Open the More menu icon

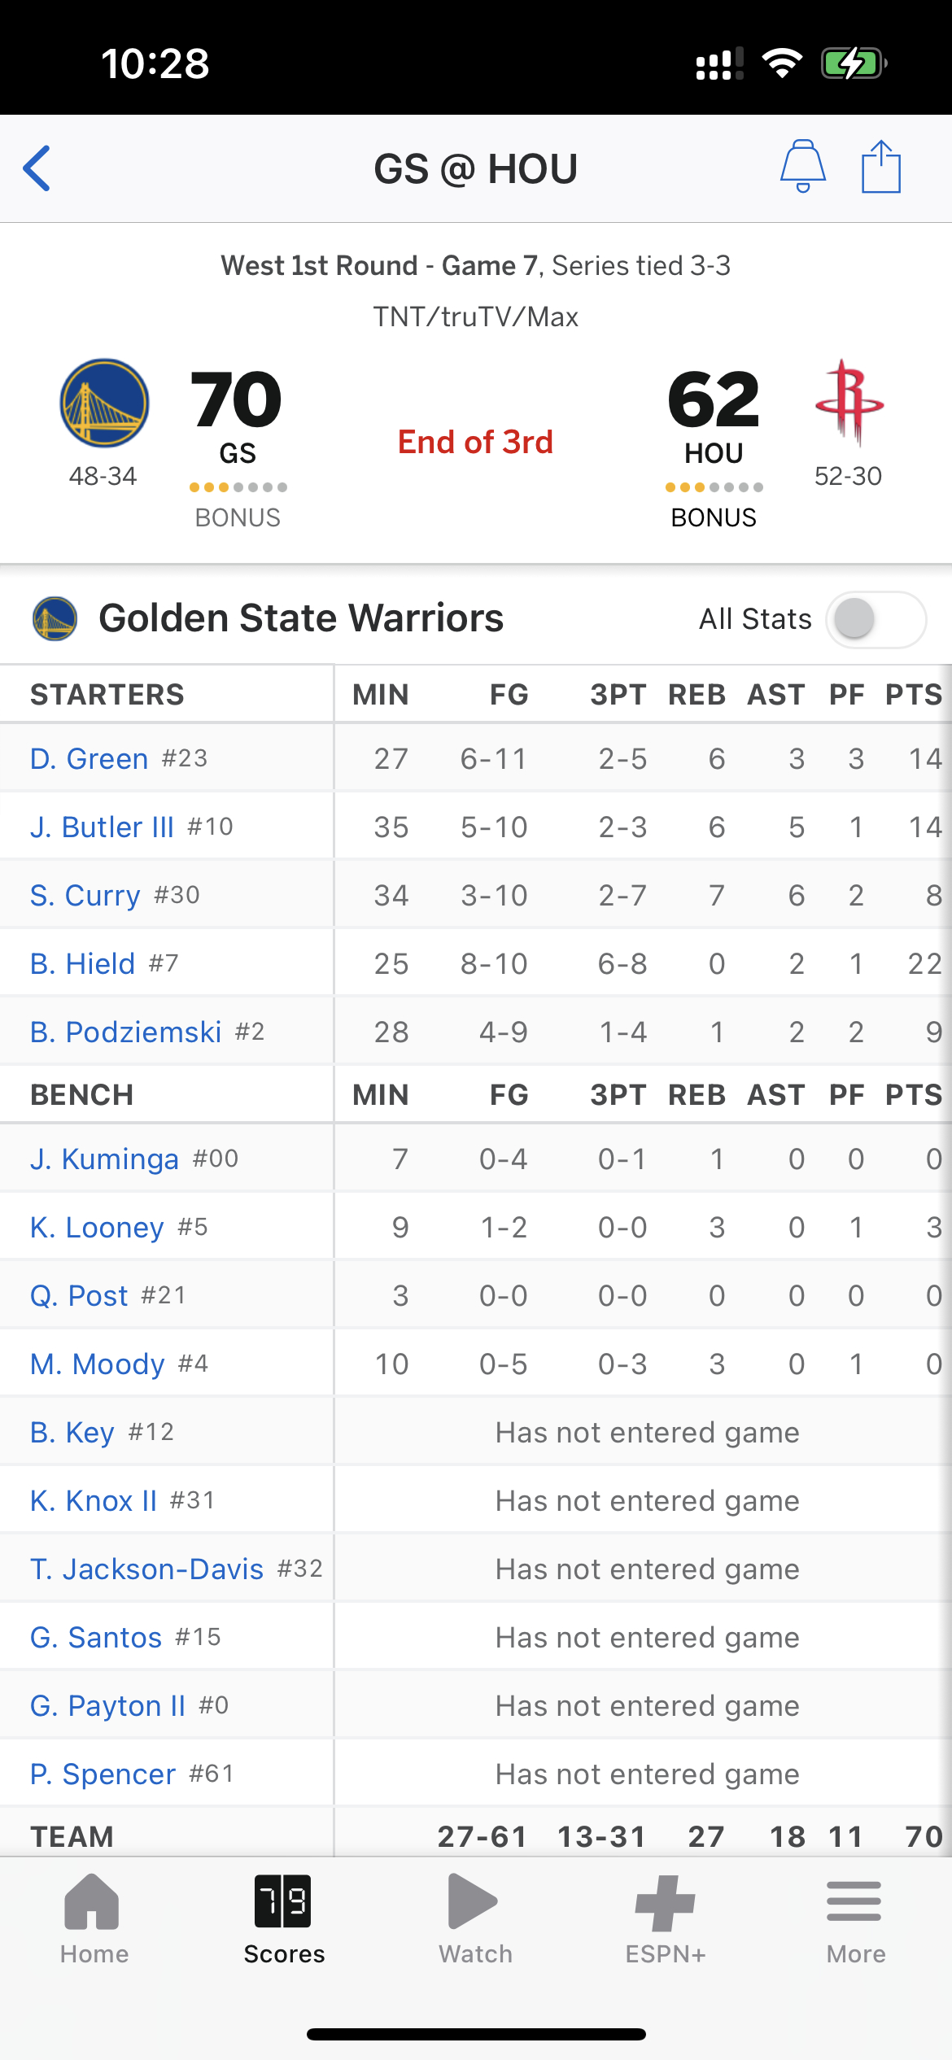[854, 1901]
